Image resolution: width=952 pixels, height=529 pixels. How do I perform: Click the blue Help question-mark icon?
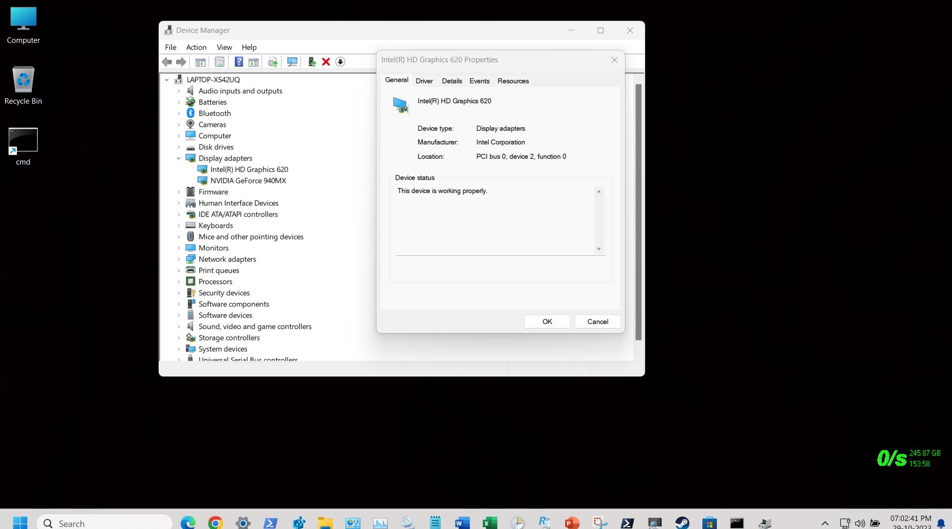239,62
